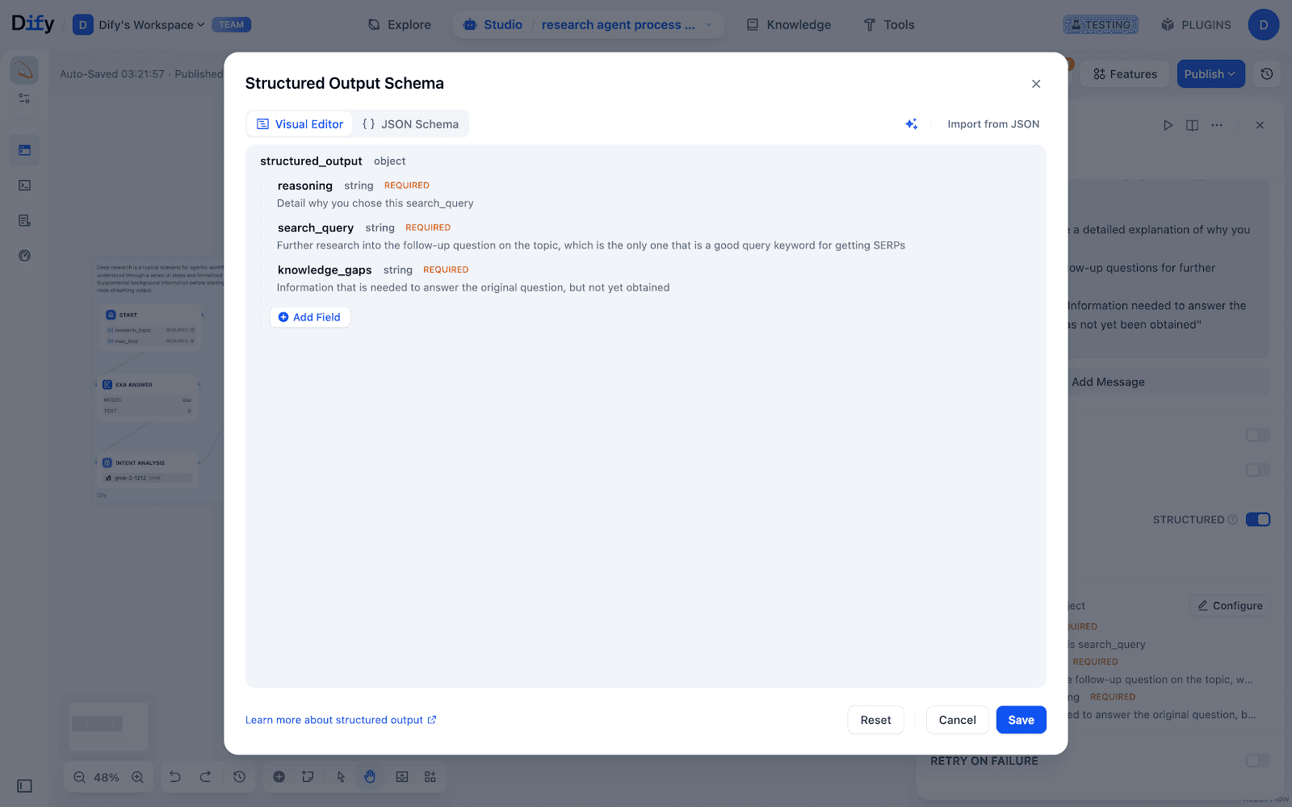
Task: Switch to the JSON Schema tab
Action: (x=411, y=124)
